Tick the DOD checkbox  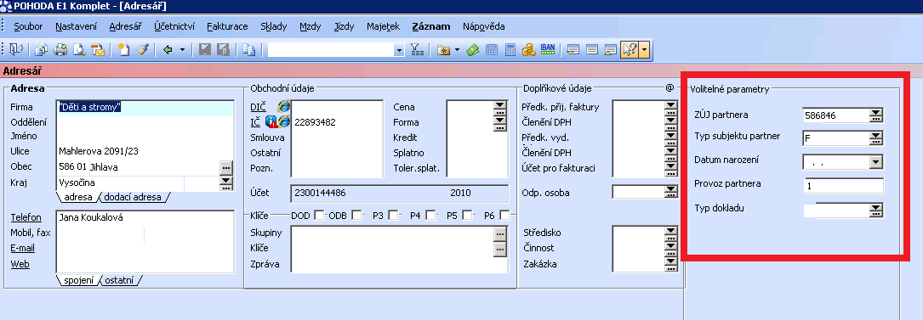click(319, 216)
